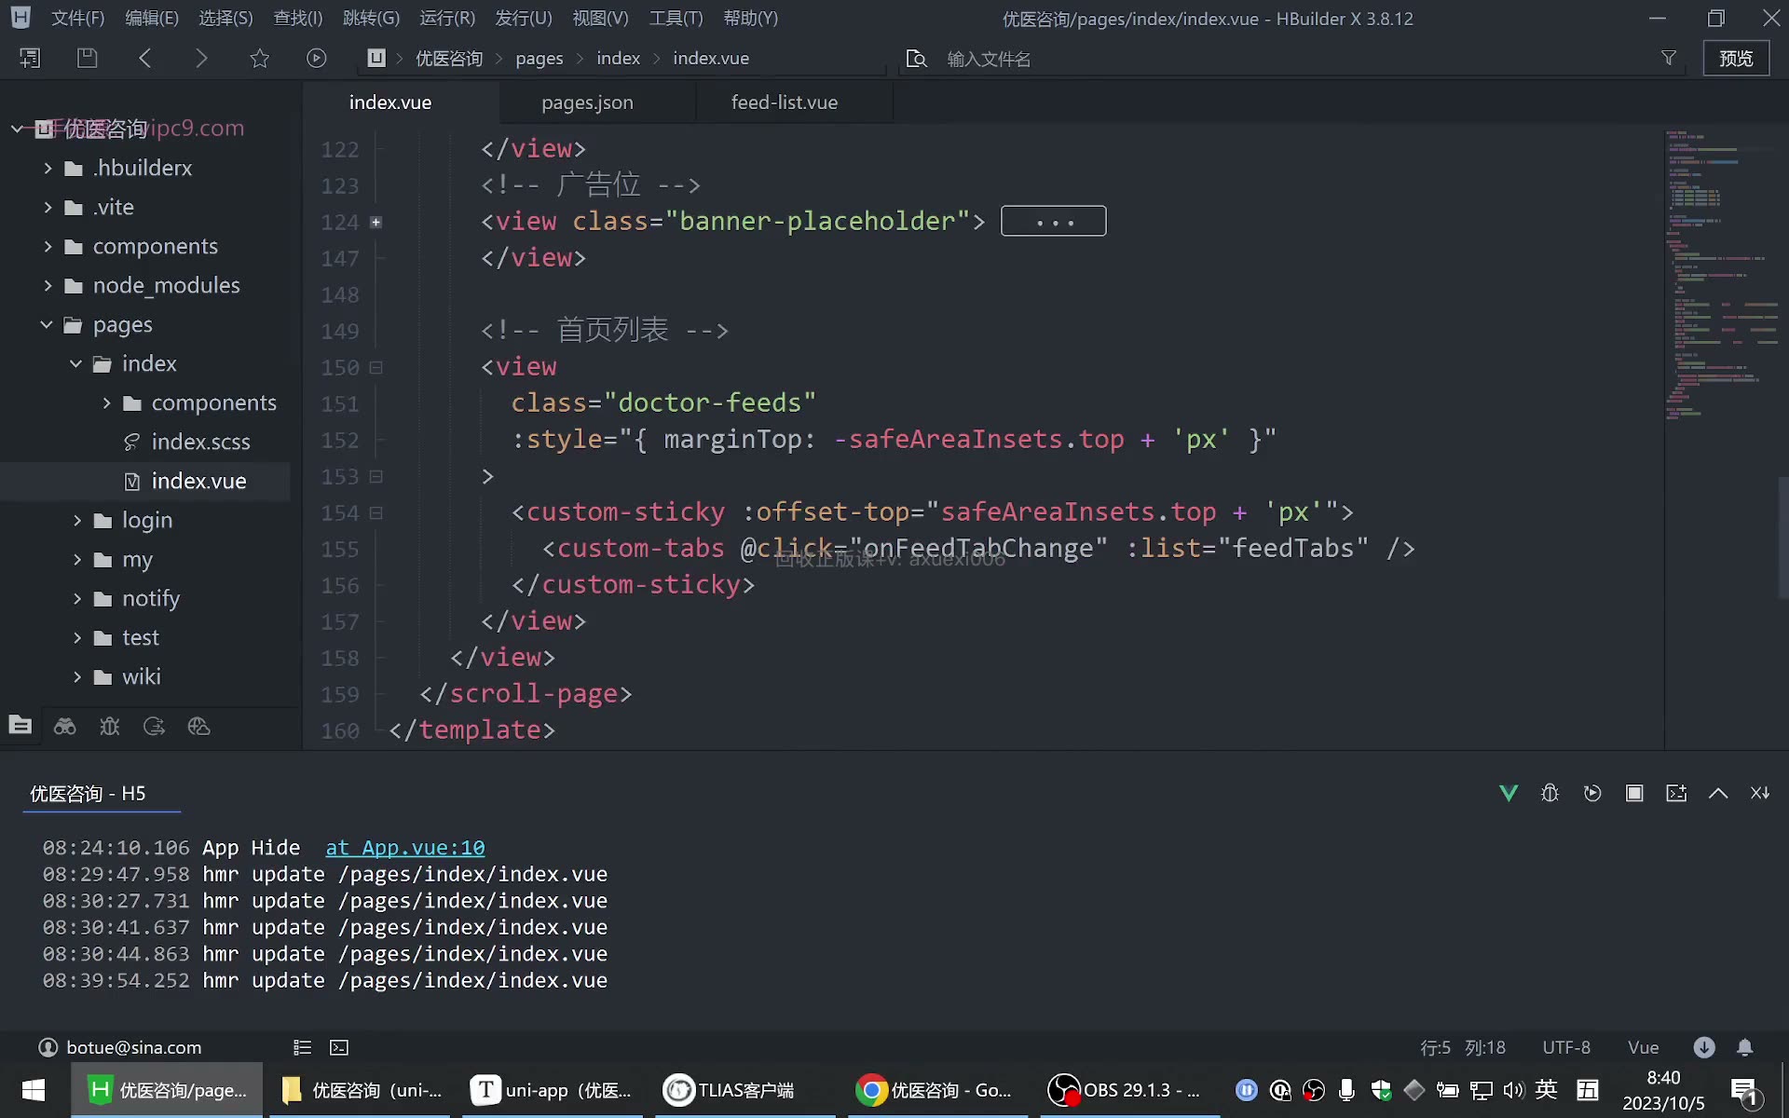
Task: Click the 预览 preview button
Action: coord(1736,58)
